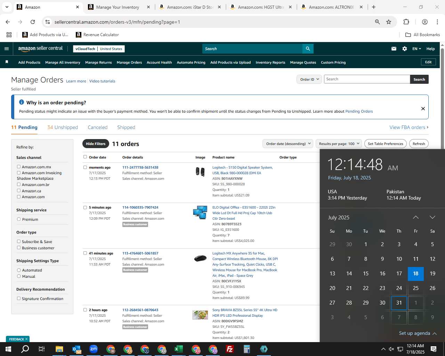Check the Signature Confirmation filter
The image size is (445, 356).
coord(19,298)
